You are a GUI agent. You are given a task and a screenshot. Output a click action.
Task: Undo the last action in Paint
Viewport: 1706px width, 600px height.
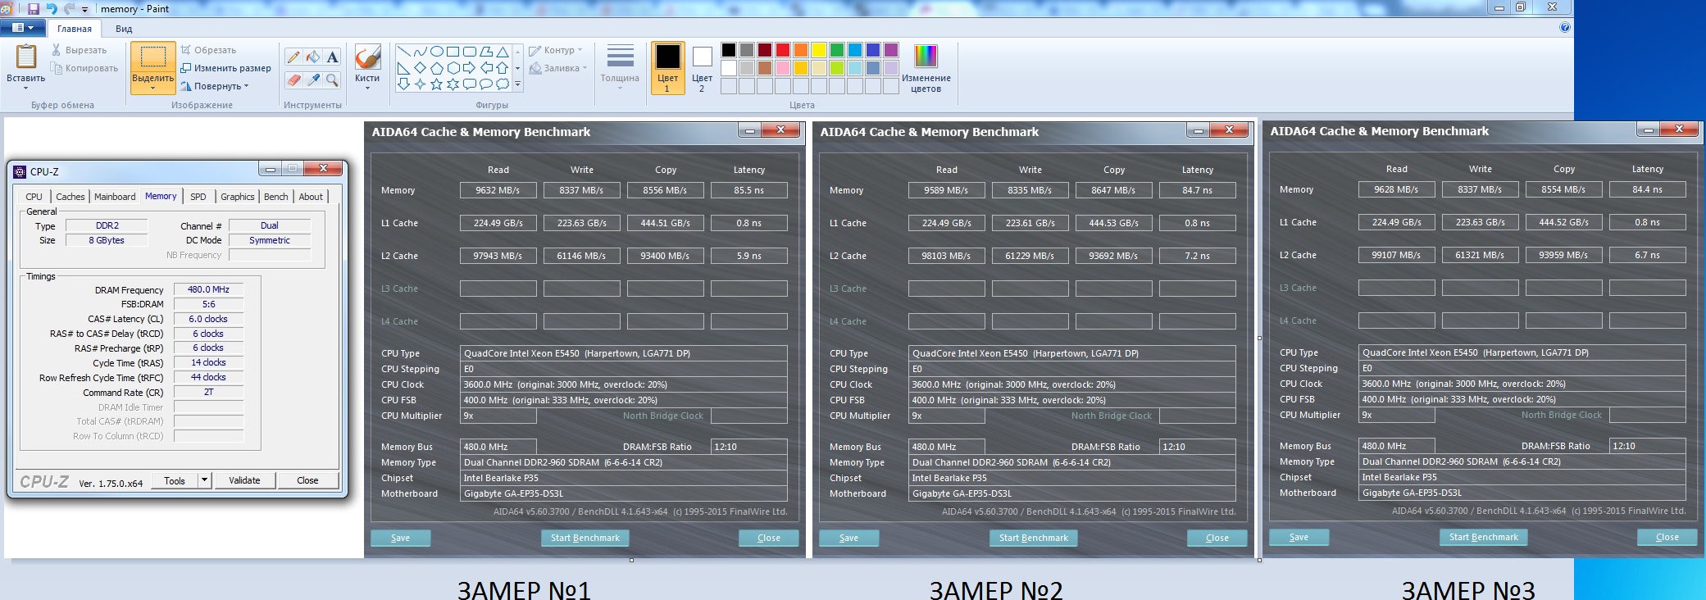(x=52, y=9)
